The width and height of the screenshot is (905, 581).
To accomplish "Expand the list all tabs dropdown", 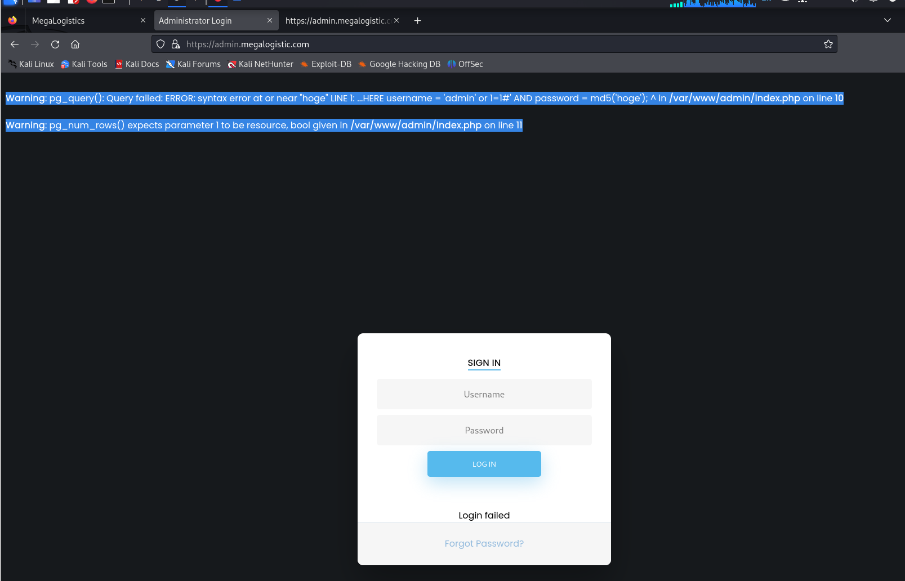I will (x=887, y=21).
